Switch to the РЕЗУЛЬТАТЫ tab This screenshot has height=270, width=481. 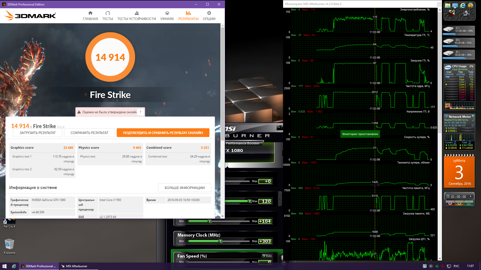pyautogui.click(x=188, y=15)
